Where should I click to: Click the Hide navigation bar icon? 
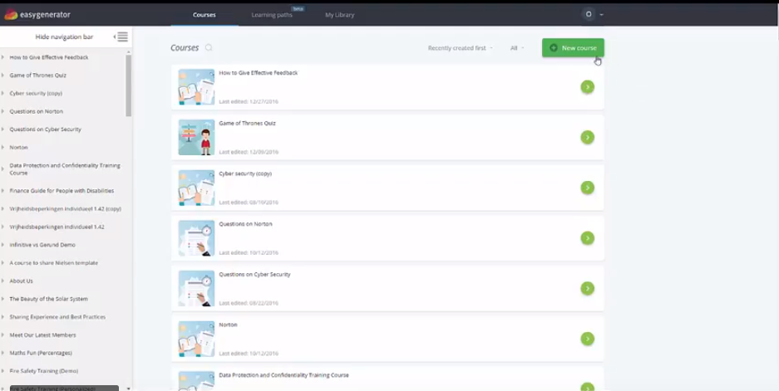(122, 37)
